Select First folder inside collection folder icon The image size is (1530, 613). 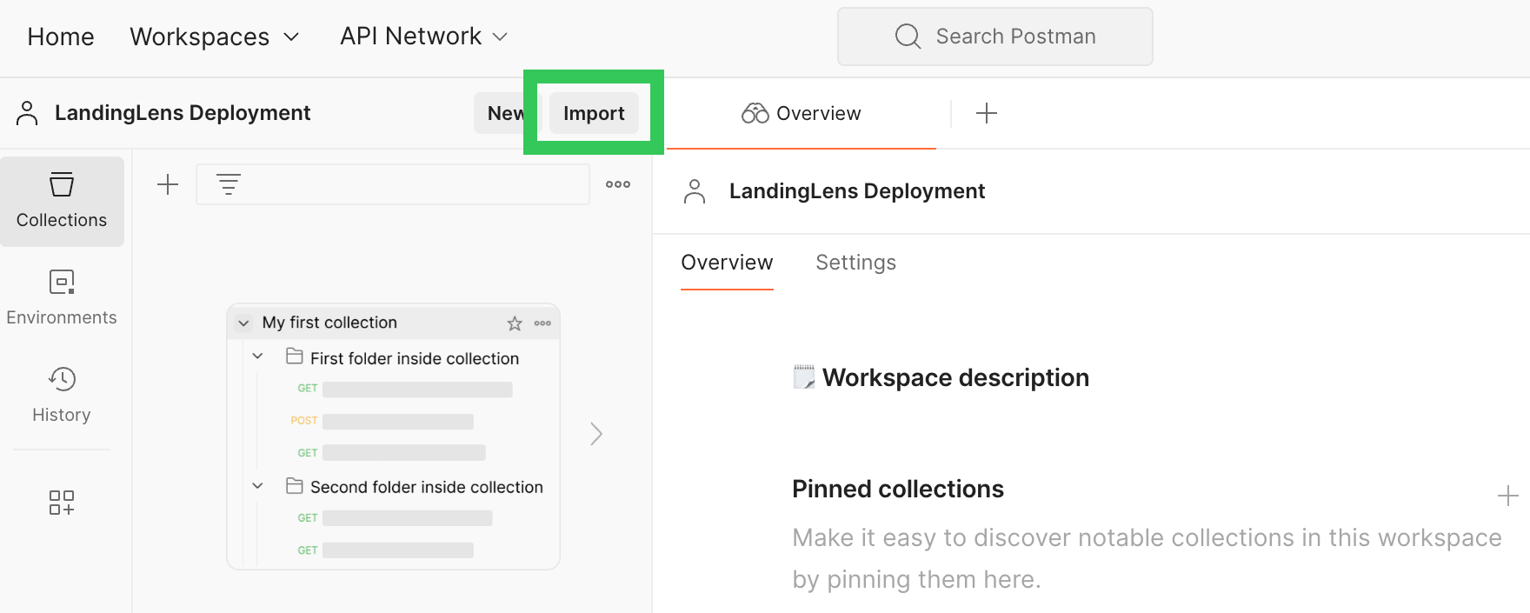[295, 356]
